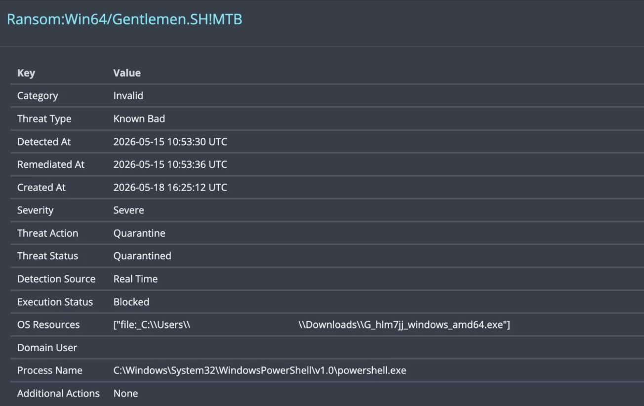
Task: Click the Detection Source value Real Time
Action: tap(136, 279)
